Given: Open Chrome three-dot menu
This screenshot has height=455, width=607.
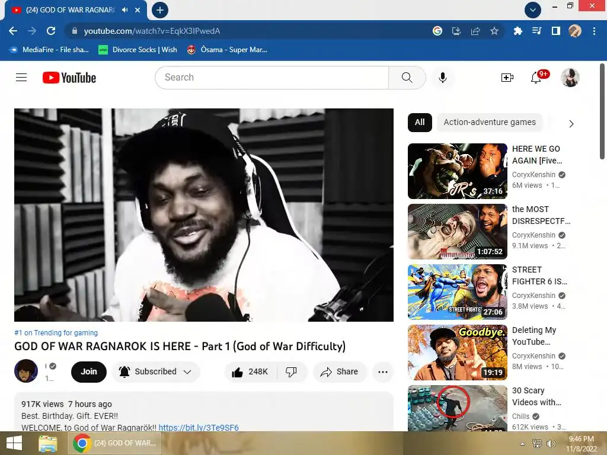Looking at the screenshot, I should point(594,31).
